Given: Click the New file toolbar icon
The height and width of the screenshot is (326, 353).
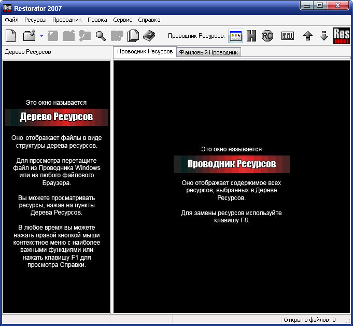Looking at the screenshot, I should (10, 36).
